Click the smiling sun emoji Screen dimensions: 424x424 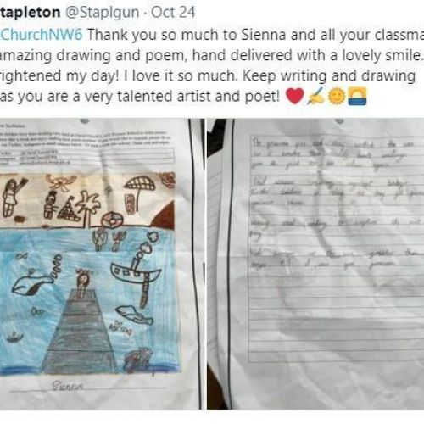pyautogui.click(x=337, y=96)
